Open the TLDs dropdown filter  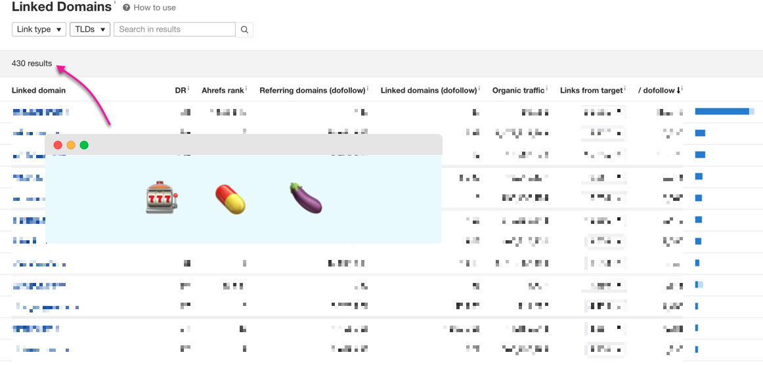[x=89, y=30]
